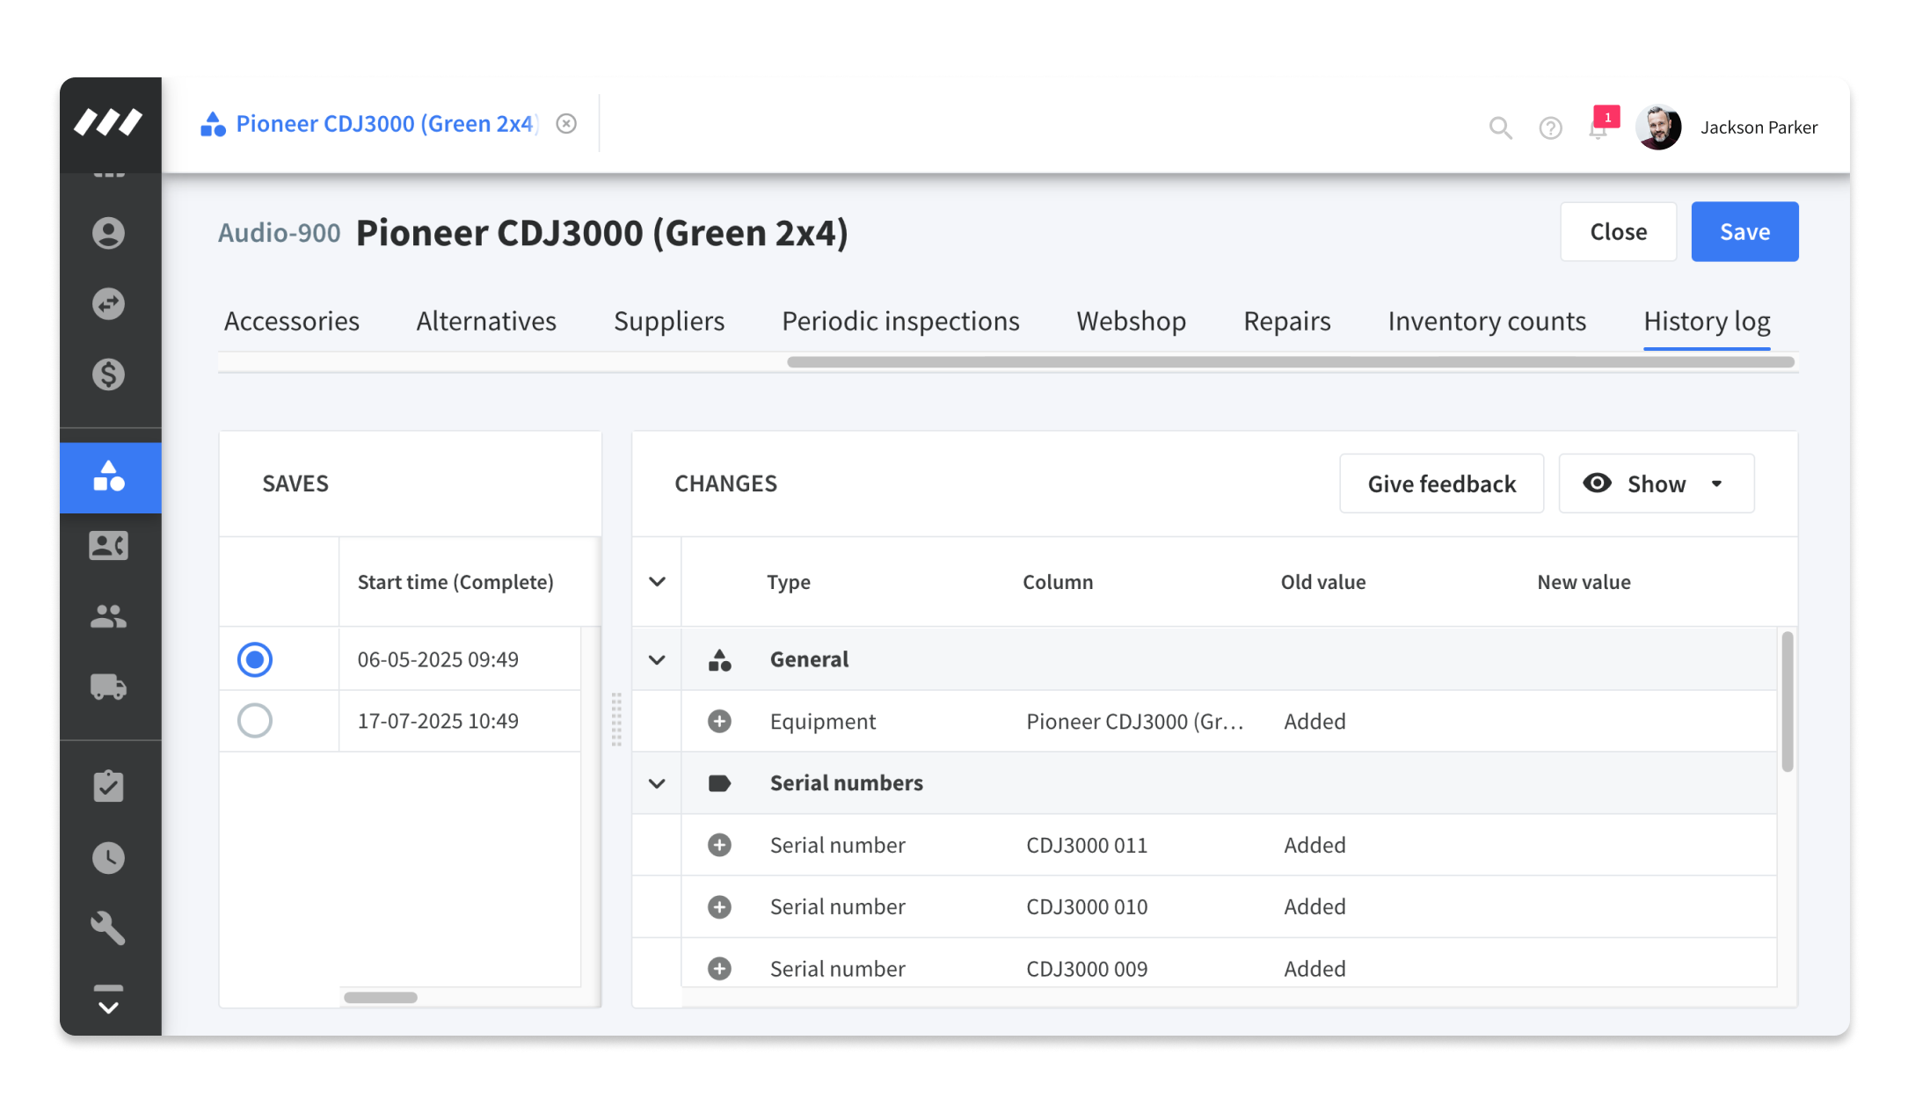Click plus icon for CDJ3000 010 row

click(719, 906)
